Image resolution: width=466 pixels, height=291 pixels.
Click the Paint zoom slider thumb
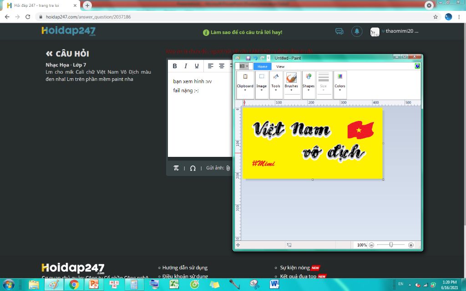coord(391,245)
